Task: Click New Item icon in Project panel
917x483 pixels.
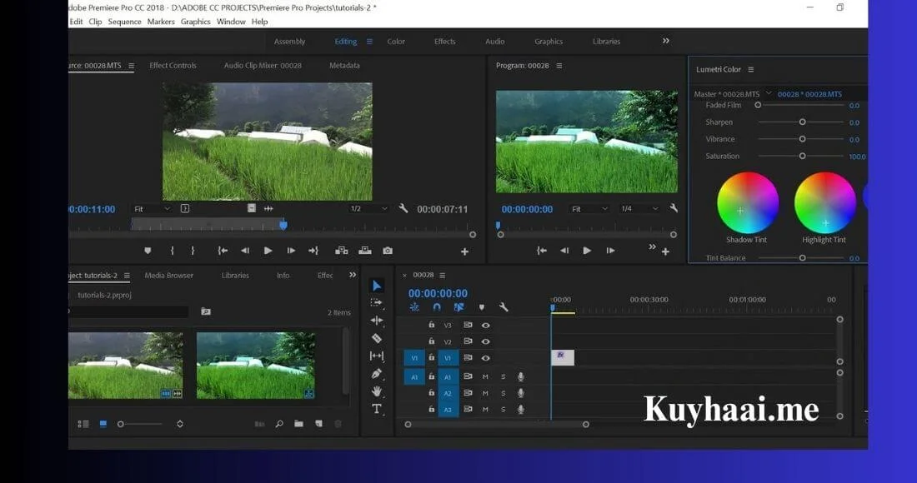Action: click(318, 424)
